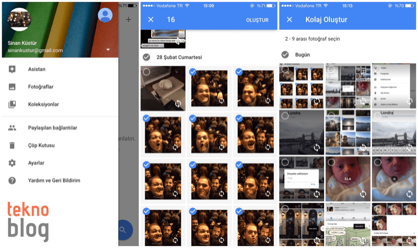Viewport: 418px width, 248px height.
Task: Uncheck the second row middle selfie
Action: click(193, 118)
